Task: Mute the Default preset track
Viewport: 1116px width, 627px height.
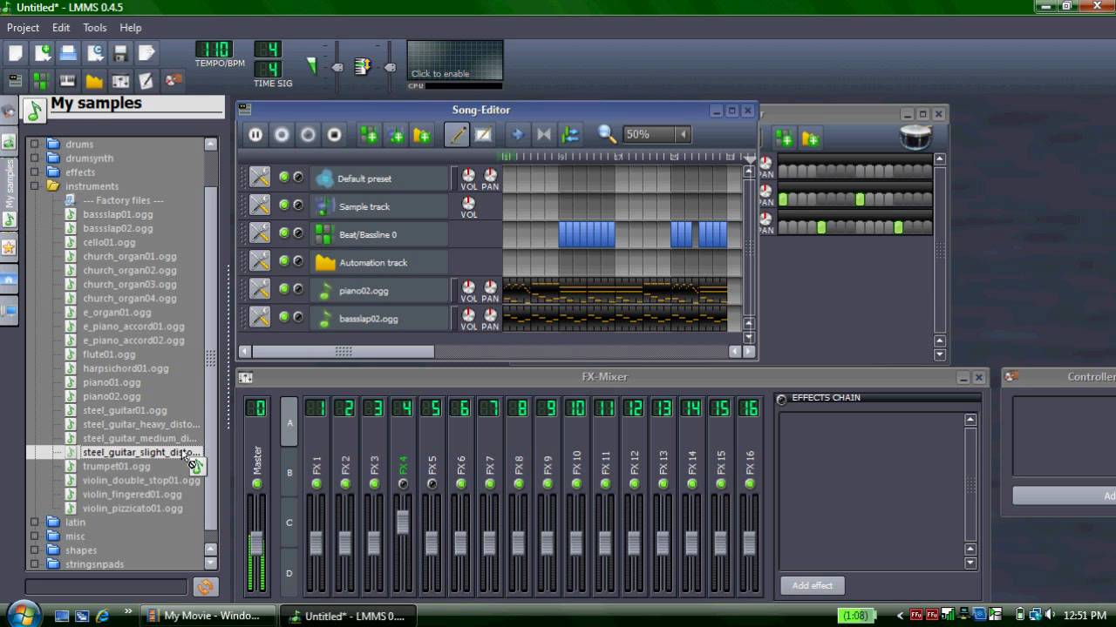Action: [x=283, y=178]
